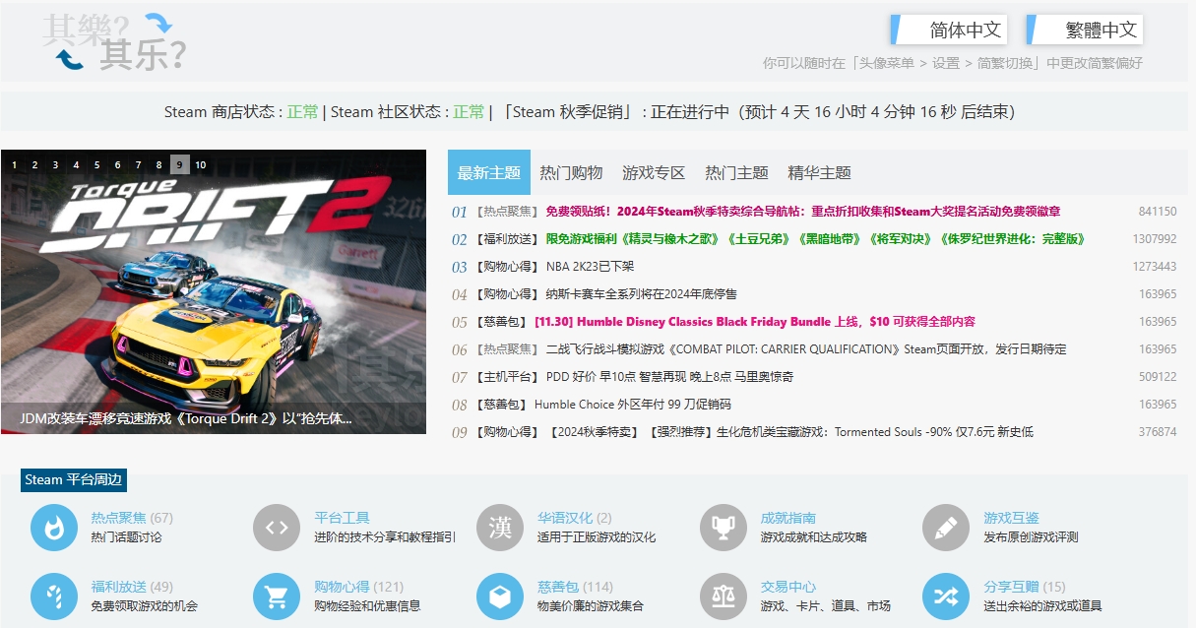This screenshot has height=628, width=1196.
Task: Open the 游戏专区 tab
Action: (x=654, y=172)
